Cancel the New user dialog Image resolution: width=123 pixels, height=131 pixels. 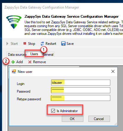click(99, 119)
